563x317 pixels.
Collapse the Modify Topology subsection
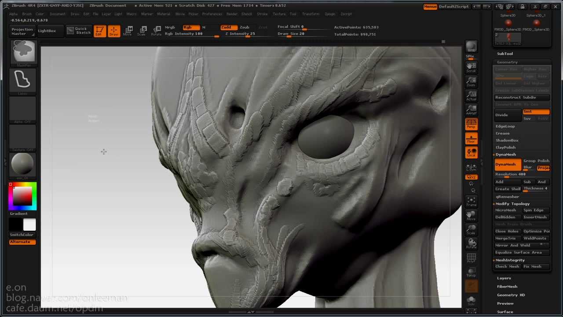coord(512,204)
